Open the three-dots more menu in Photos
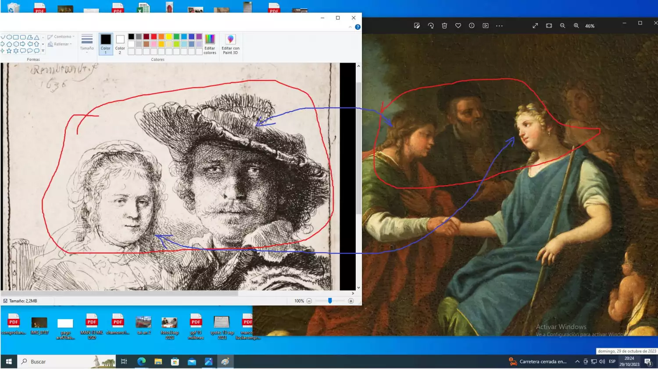Viewport: 658px width, 369px height. pos(499,26)
